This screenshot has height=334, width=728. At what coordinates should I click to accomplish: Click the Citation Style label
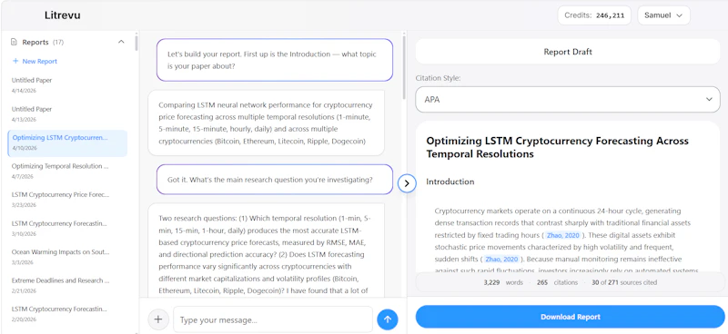click(438, 78)
